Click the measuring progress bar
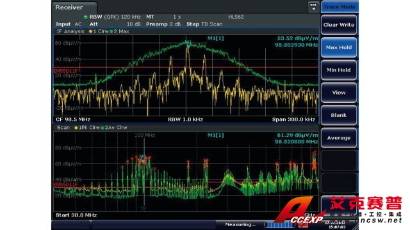 pyautogui.click(x=279, y=225)
